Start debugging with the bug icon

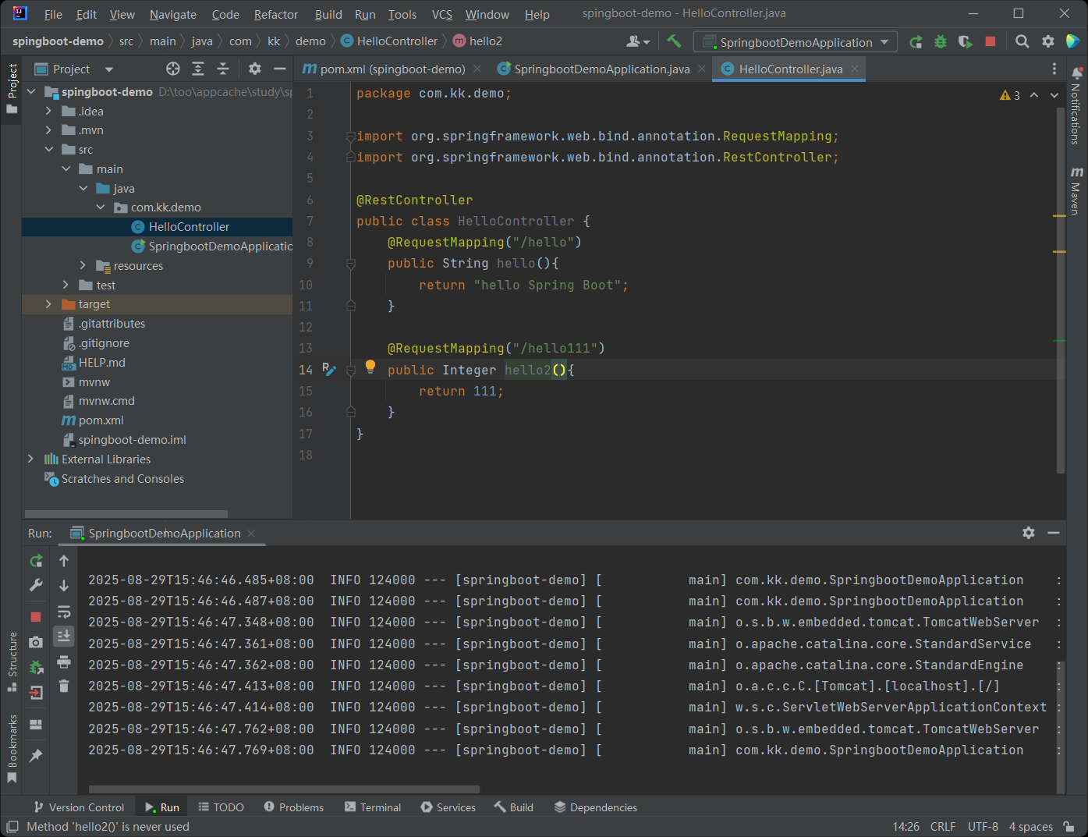[941, 42]
